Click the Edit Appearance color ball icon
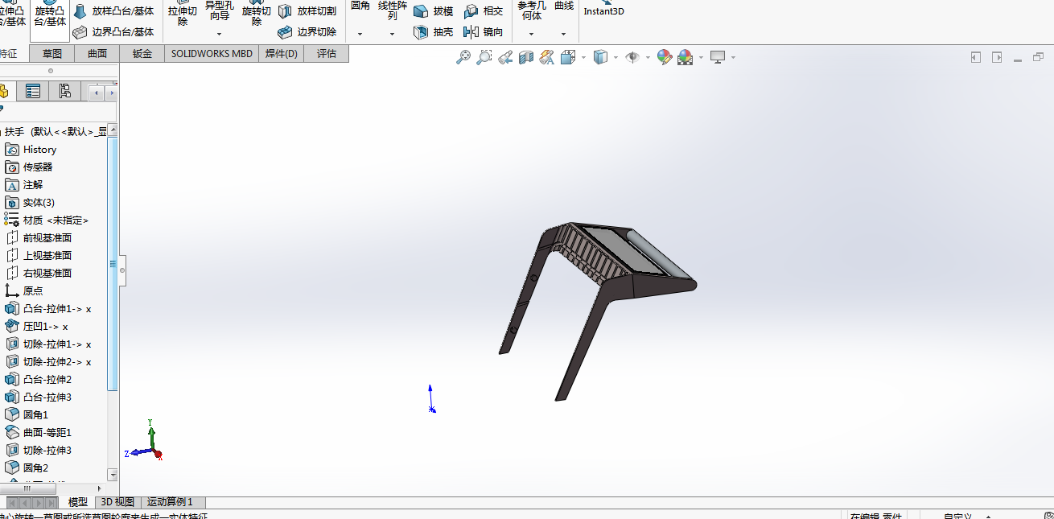Image resolution: width=1054 pixels, height=519 pixels. click(x=664, y=57)
